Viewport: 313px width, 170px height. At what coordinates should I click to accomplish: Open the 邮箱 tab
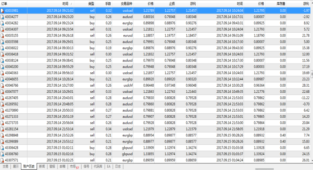tap(62, 167)
